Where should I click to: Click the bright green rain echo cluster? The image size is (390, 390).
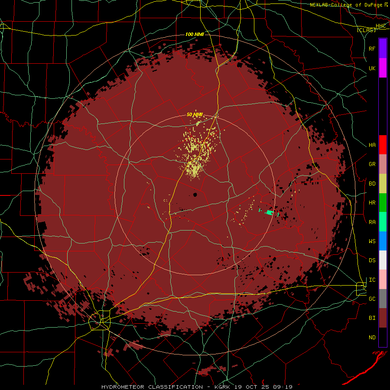pyautogui.click(x=270, y=212)
